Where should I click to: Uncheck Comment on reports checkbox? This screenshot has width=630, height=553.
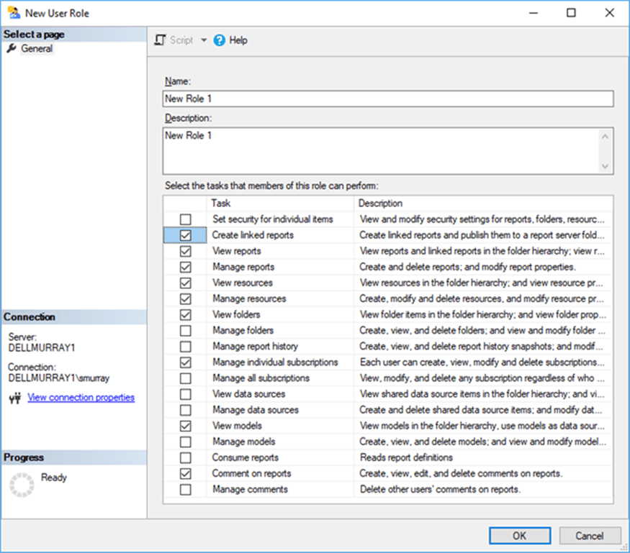click(185, 474)
